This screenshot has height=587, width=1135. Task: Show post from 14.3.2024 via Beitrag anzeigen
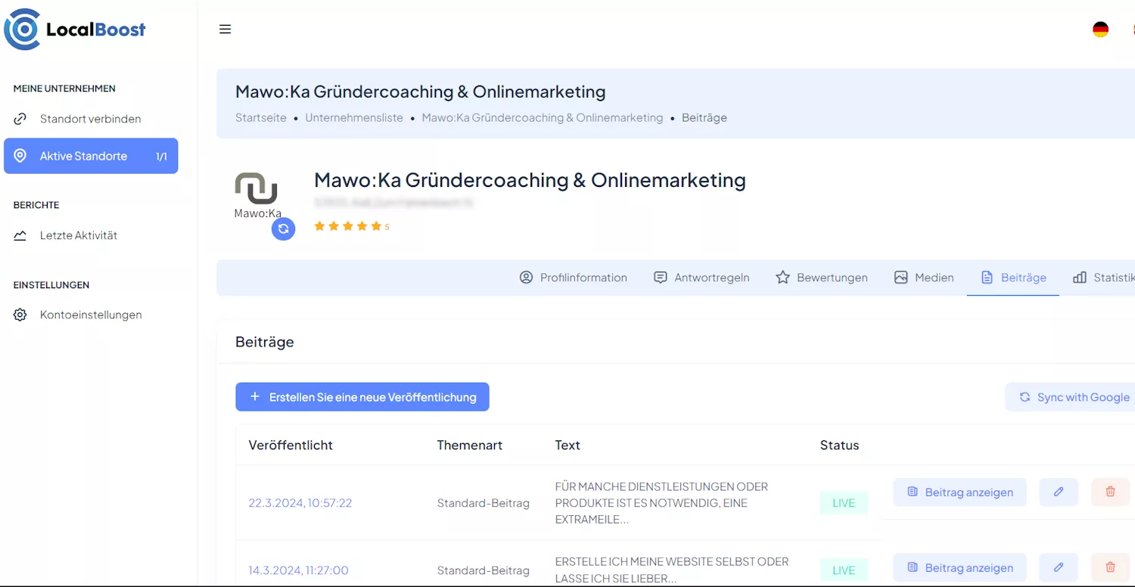pos(959,567)
